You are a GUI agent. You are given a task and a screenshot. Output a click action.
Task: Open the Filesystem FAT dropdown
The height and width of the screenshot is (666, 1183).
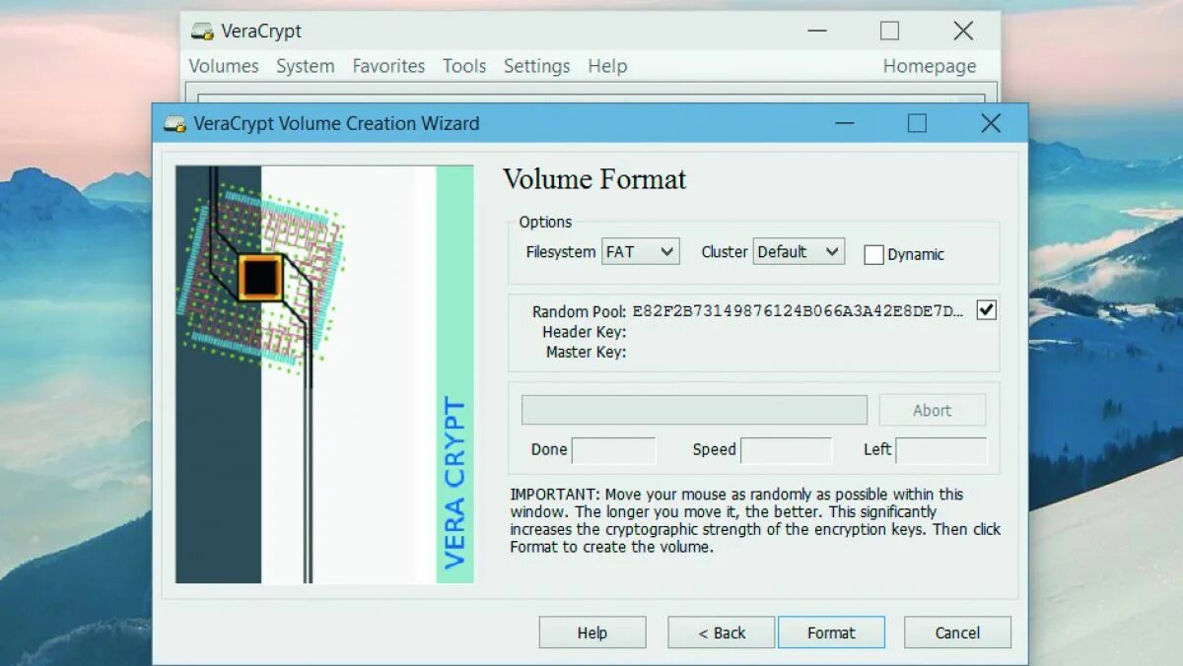pyautogui.click(x=641, y=252)
